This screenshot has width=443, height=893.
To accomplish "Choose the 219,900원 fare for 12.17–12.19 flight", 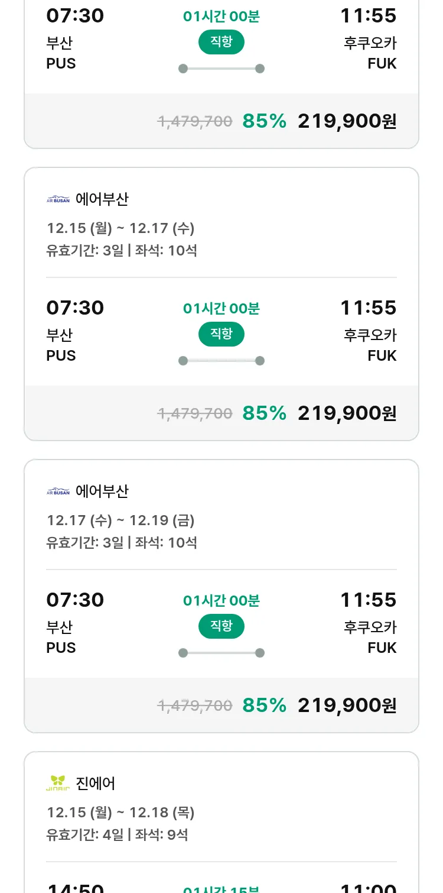I will (x=347, y=706).
